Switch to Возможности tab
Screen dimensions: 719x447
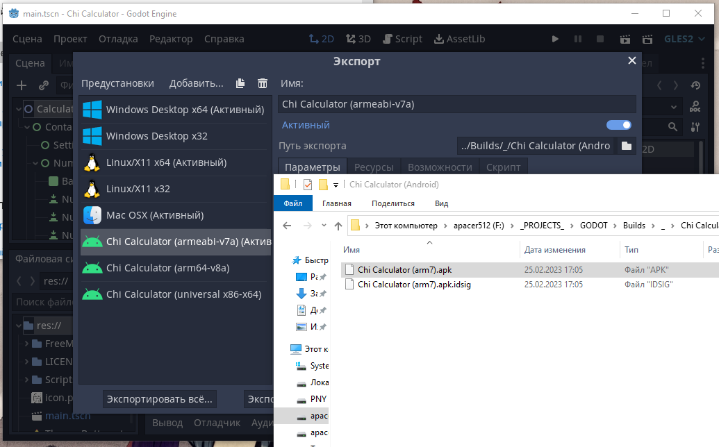440,167
